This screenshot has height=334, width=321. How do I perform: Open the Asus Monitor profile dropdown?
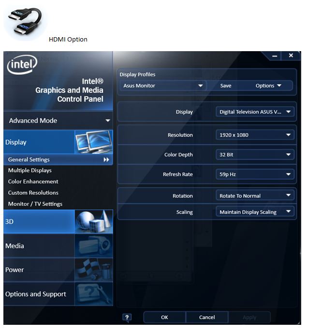coord(163,85)
